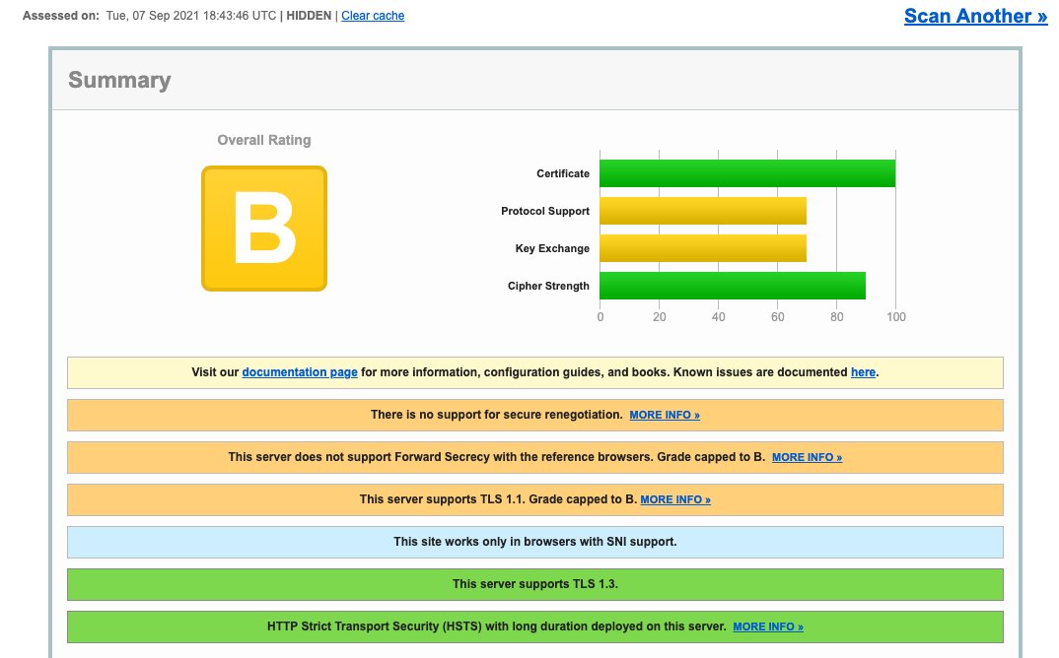Screen dimensions: 1059x658
Task: Open the documentation page link
Action: click(300, 371)
